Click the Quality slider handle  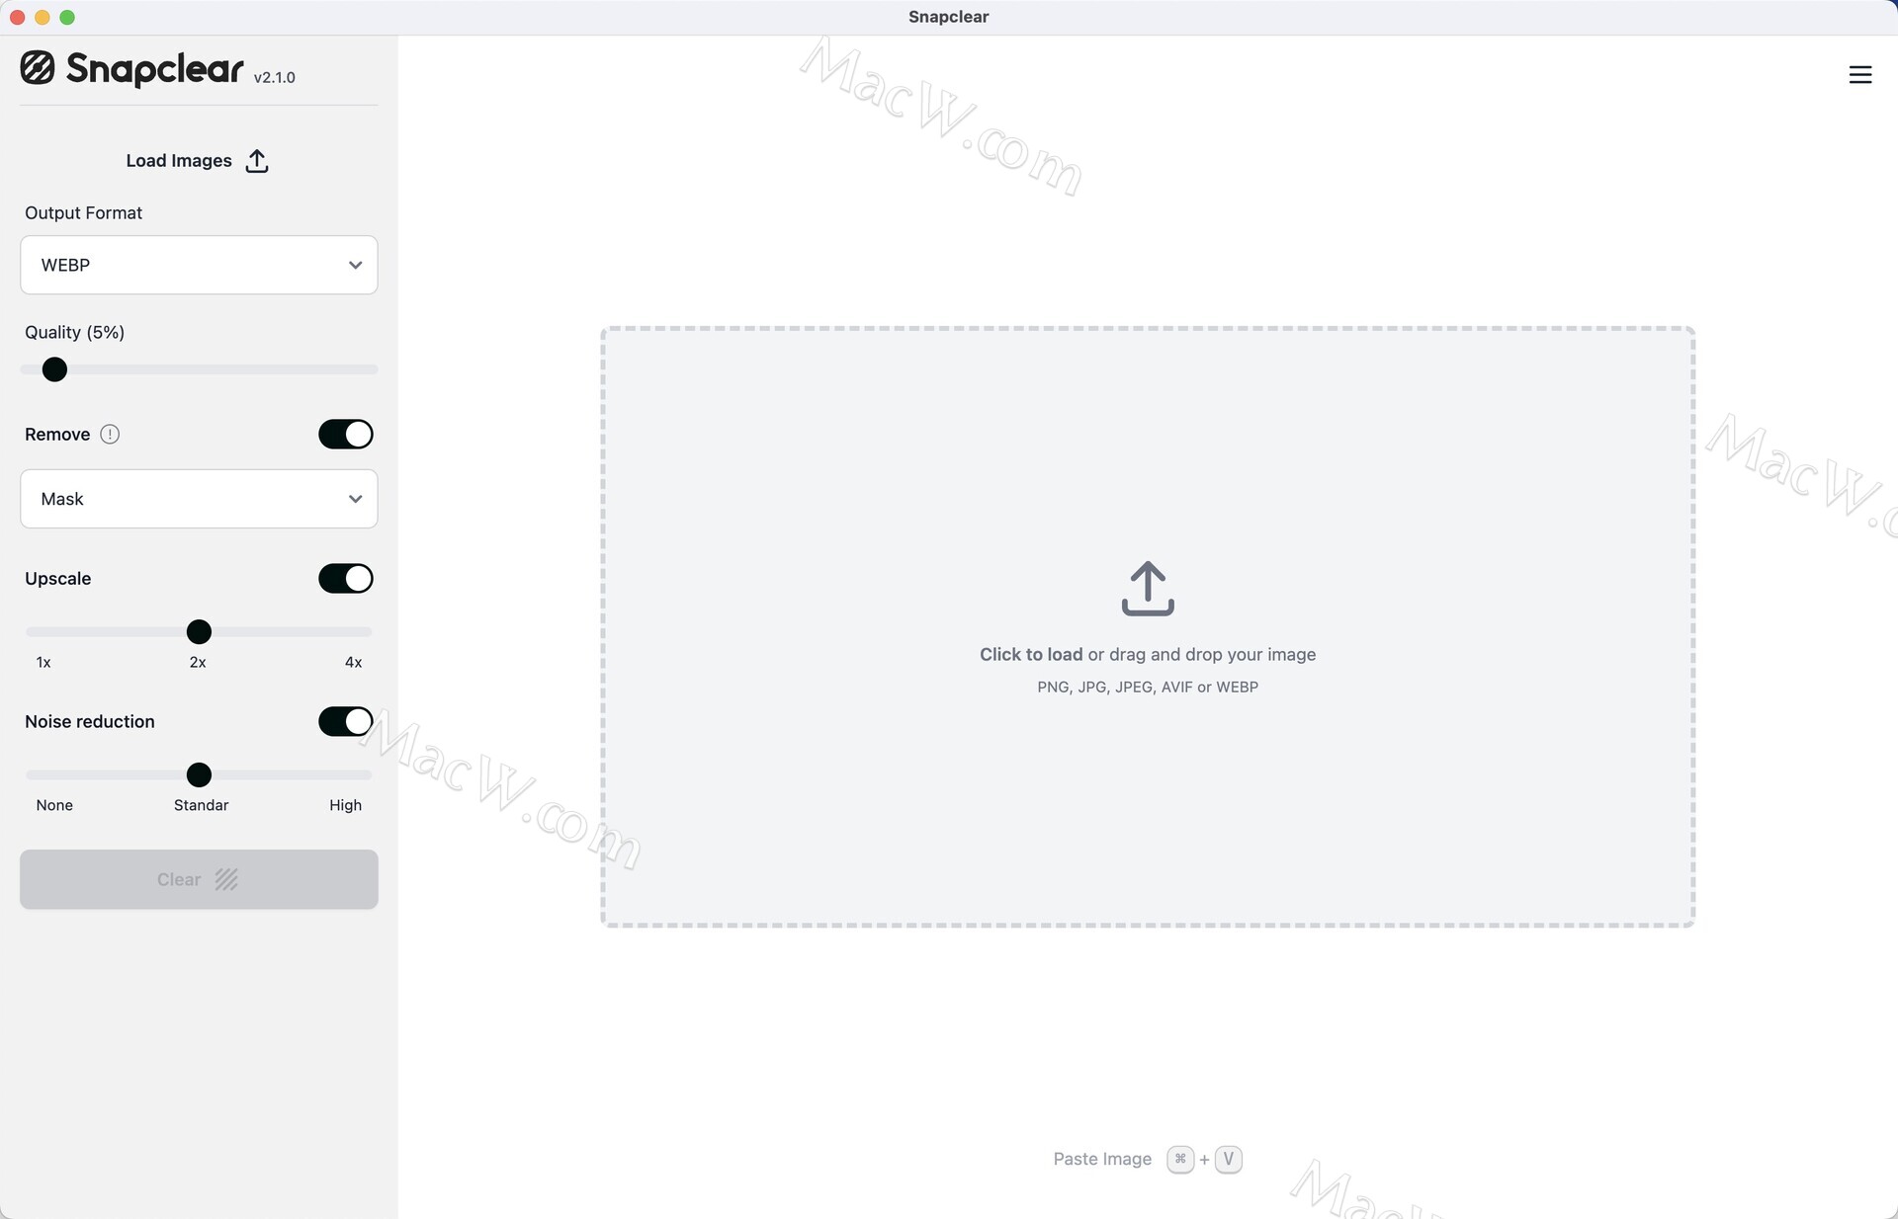[x=54, y=369]
